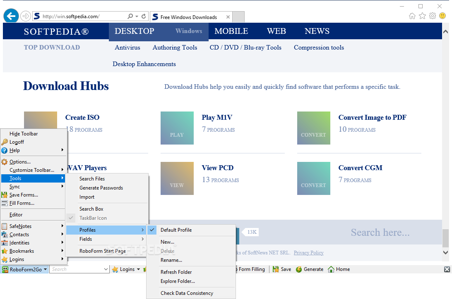Click the SafeNotes notepad icon
The image size is (452, 299).
click(4, 226)
